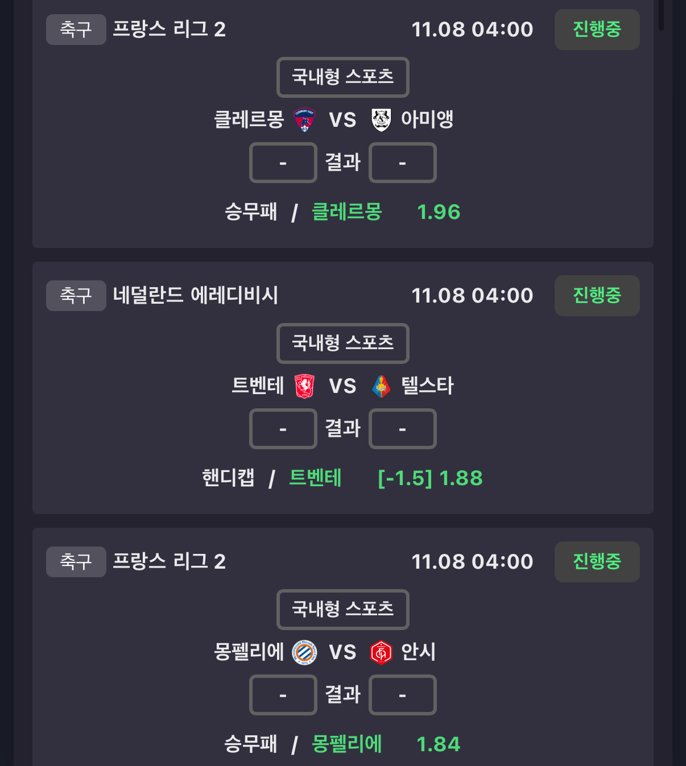This screenshot has height=766, width=686.
Task: Click the Telstar team crest icon
Action: 381,386
